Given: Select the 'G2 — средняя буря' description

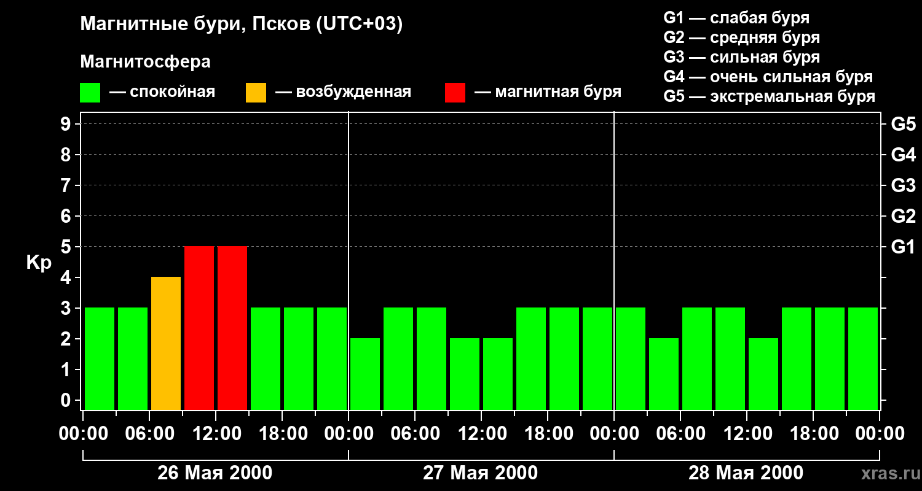Looking at the screenshot, I should (x=742, y=37).
